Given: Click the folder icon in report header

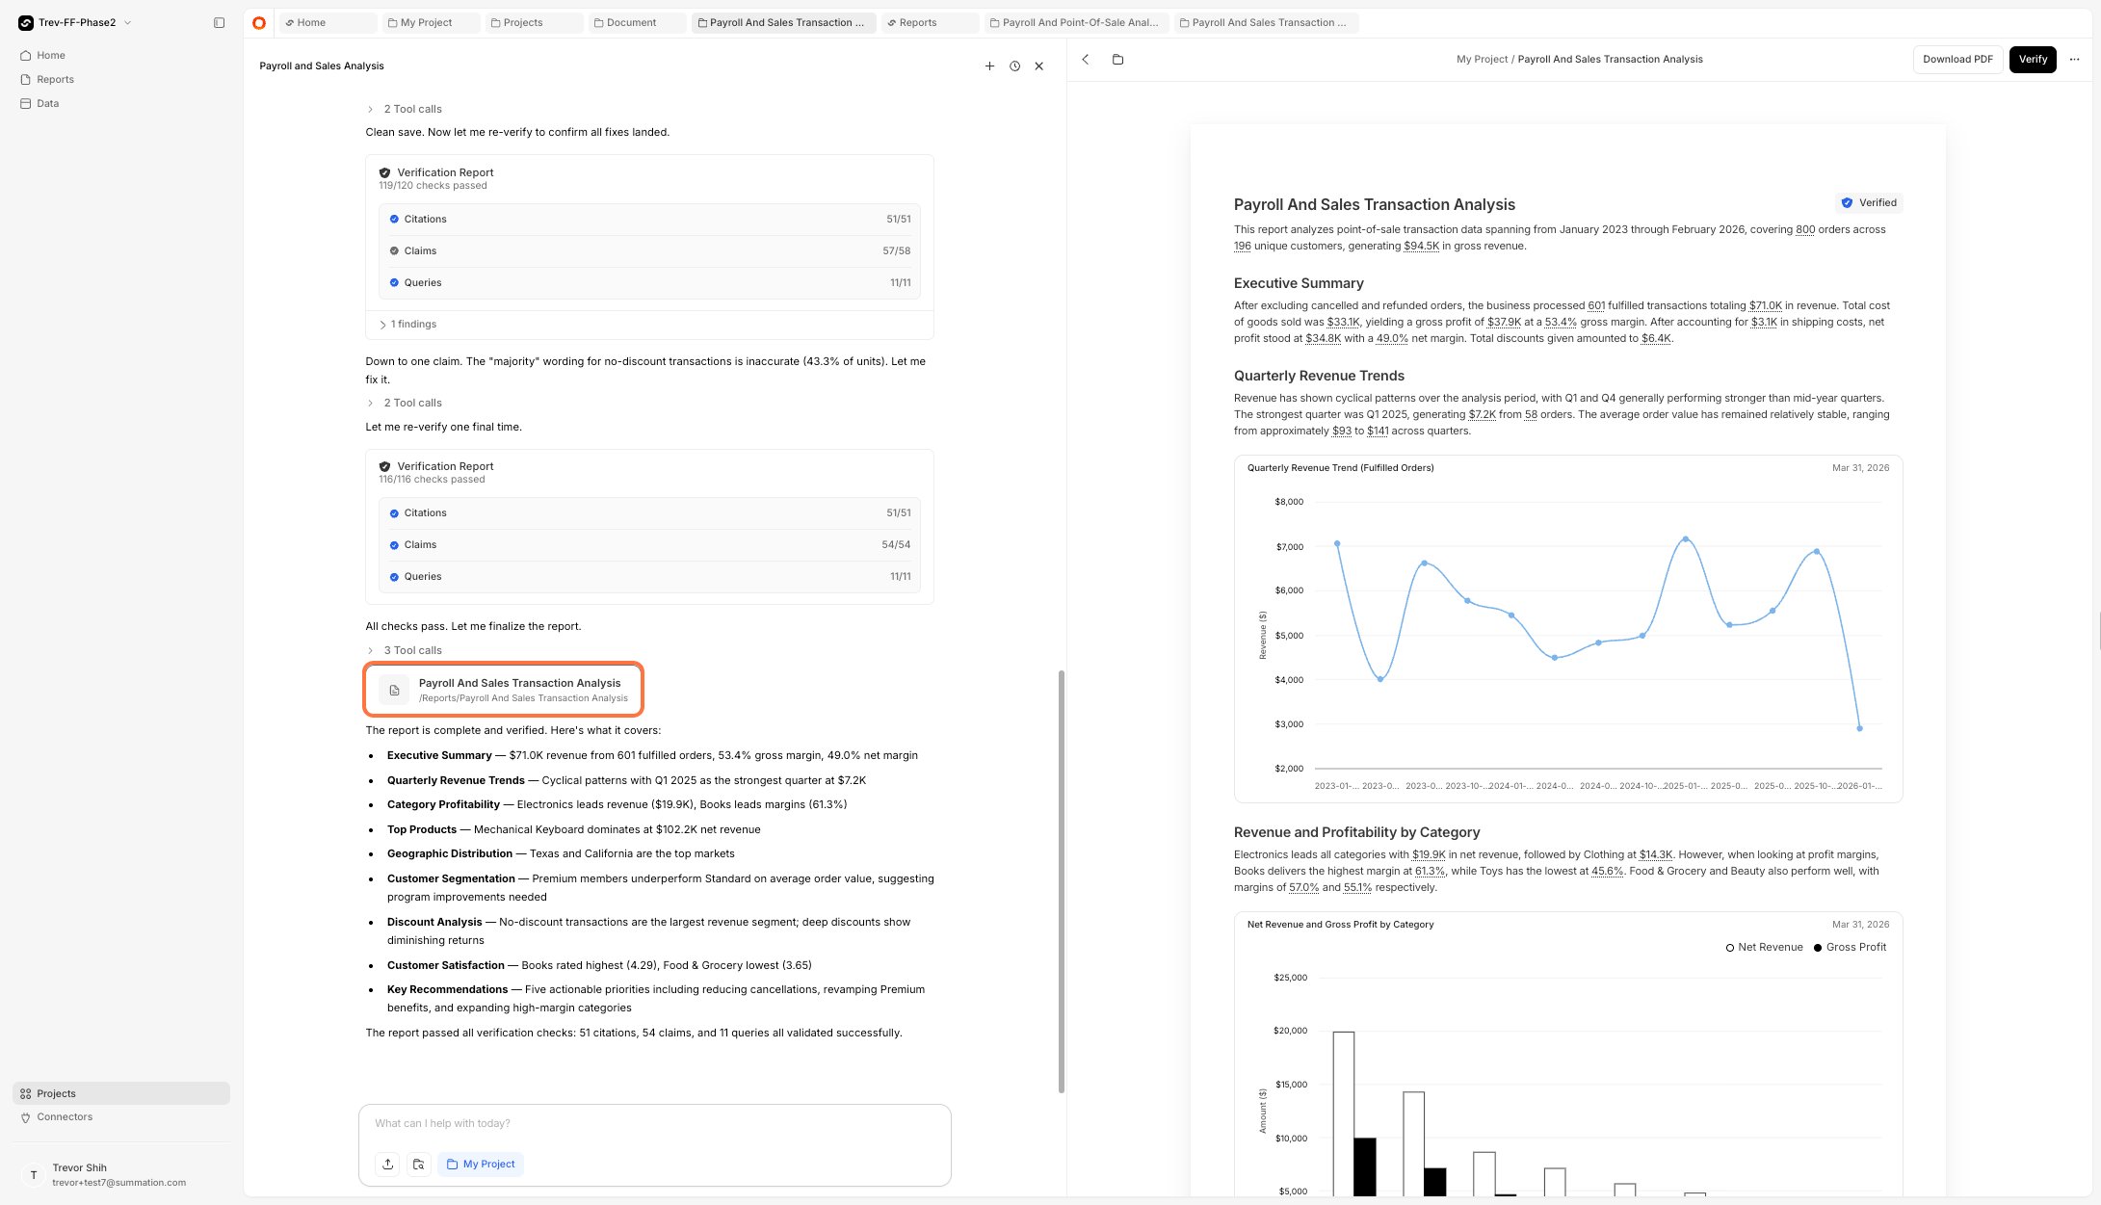Looking at the screenshot, I should coord(1117,59).
